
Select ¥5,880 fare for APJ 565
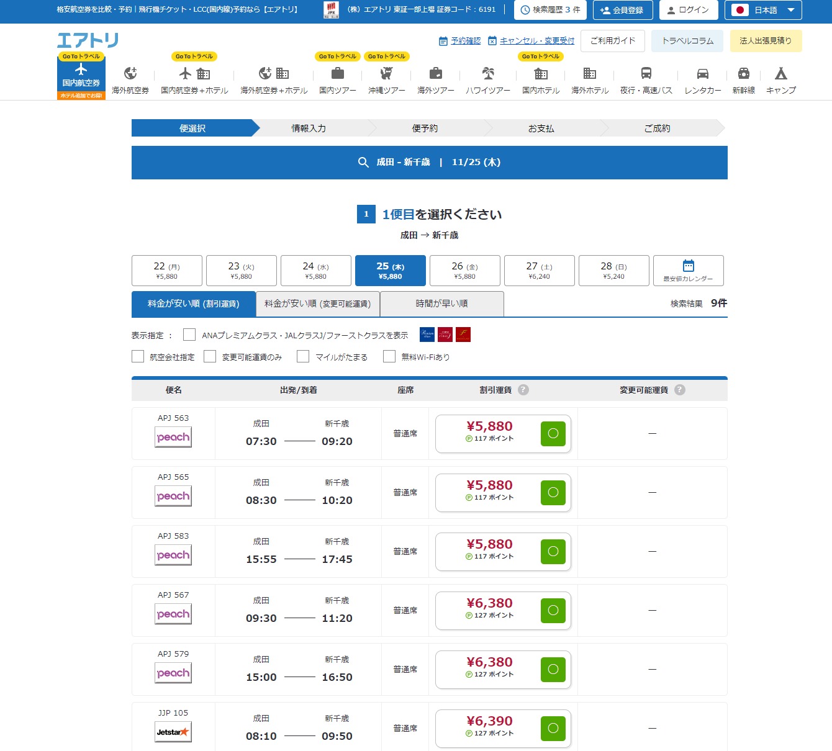pyautogui.click(x=503, y=492)
